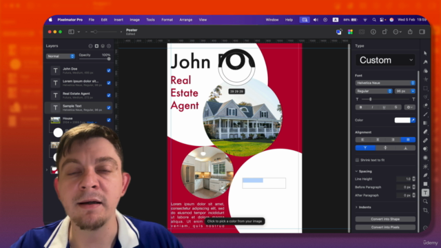Click the Share icon in toolbar
Viewport: 441px width, 248px height.
pos(410,32)
